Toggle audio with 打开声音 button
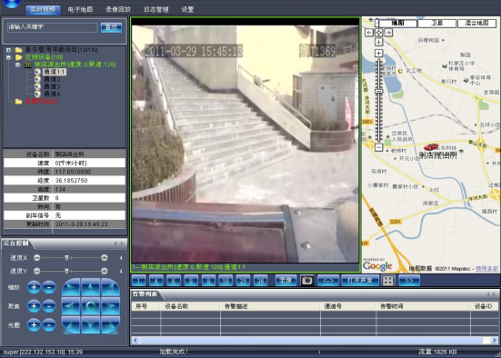The width and height of the screenshot is (501, 358). (x=360, y=281)
